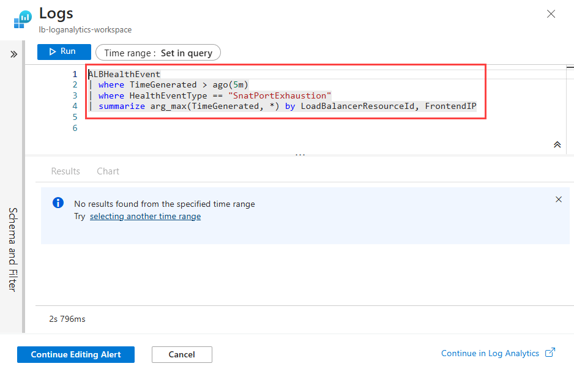Close the Logs blade

click(551, 14)
